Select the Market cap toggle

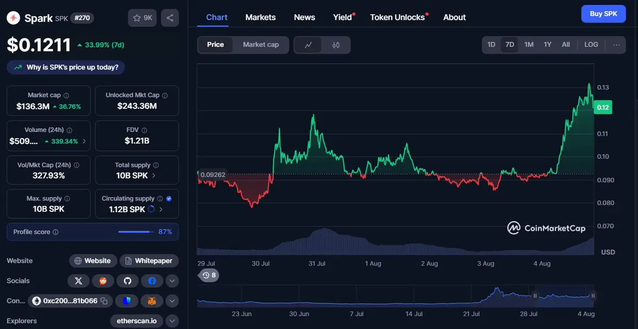261,45
